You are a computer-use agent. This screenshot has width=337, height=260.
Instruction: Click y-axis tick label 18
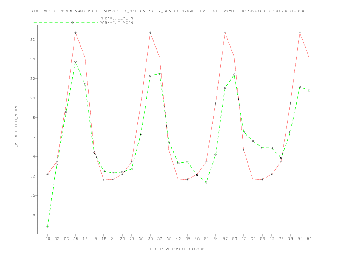[33, 118]
